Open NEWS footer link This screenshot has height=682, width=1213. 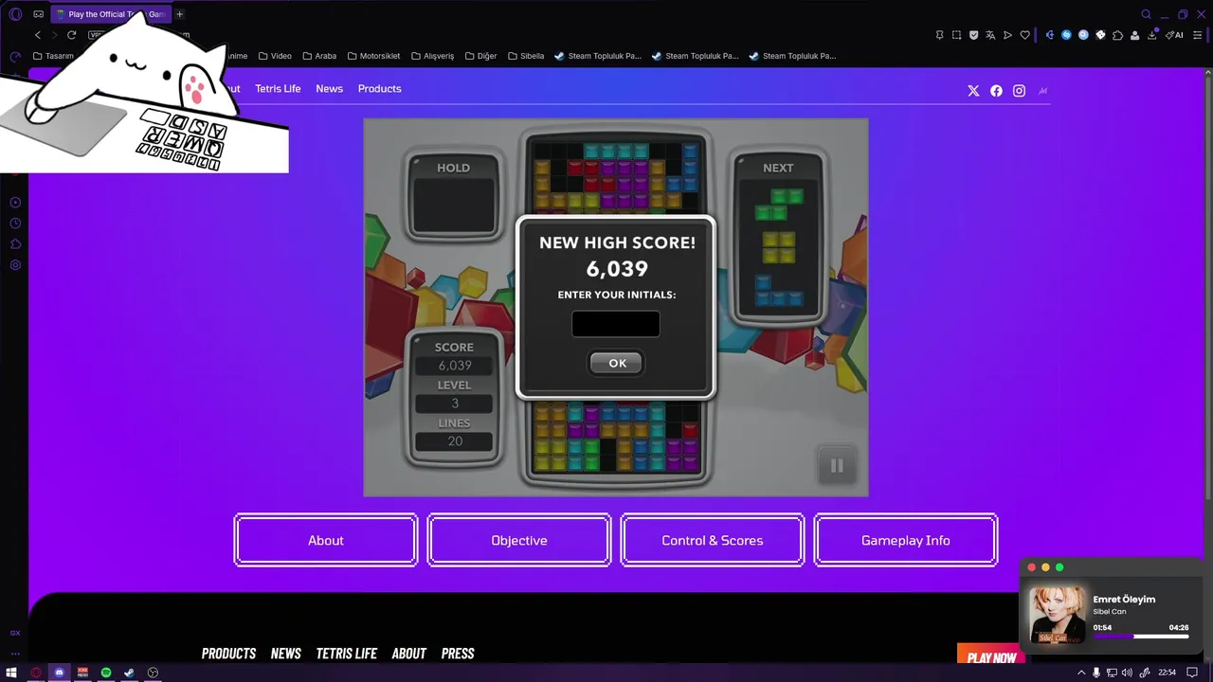click(x=285, y=654)
